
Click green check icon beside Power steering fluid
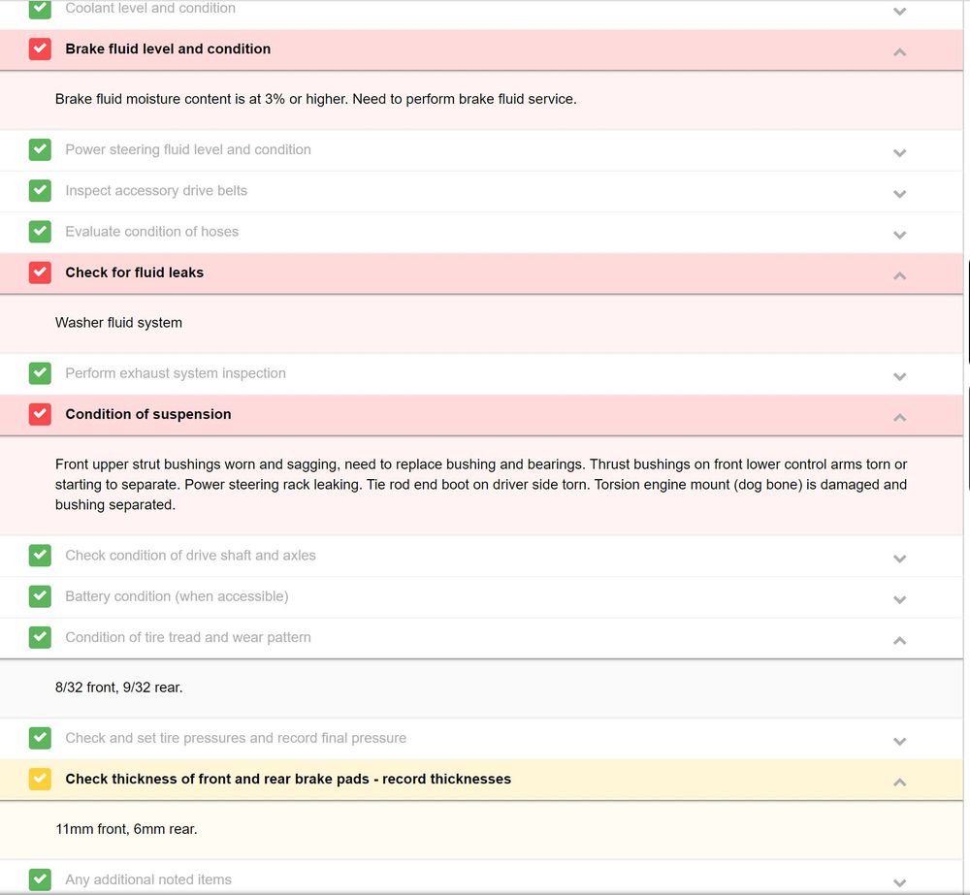40,150
